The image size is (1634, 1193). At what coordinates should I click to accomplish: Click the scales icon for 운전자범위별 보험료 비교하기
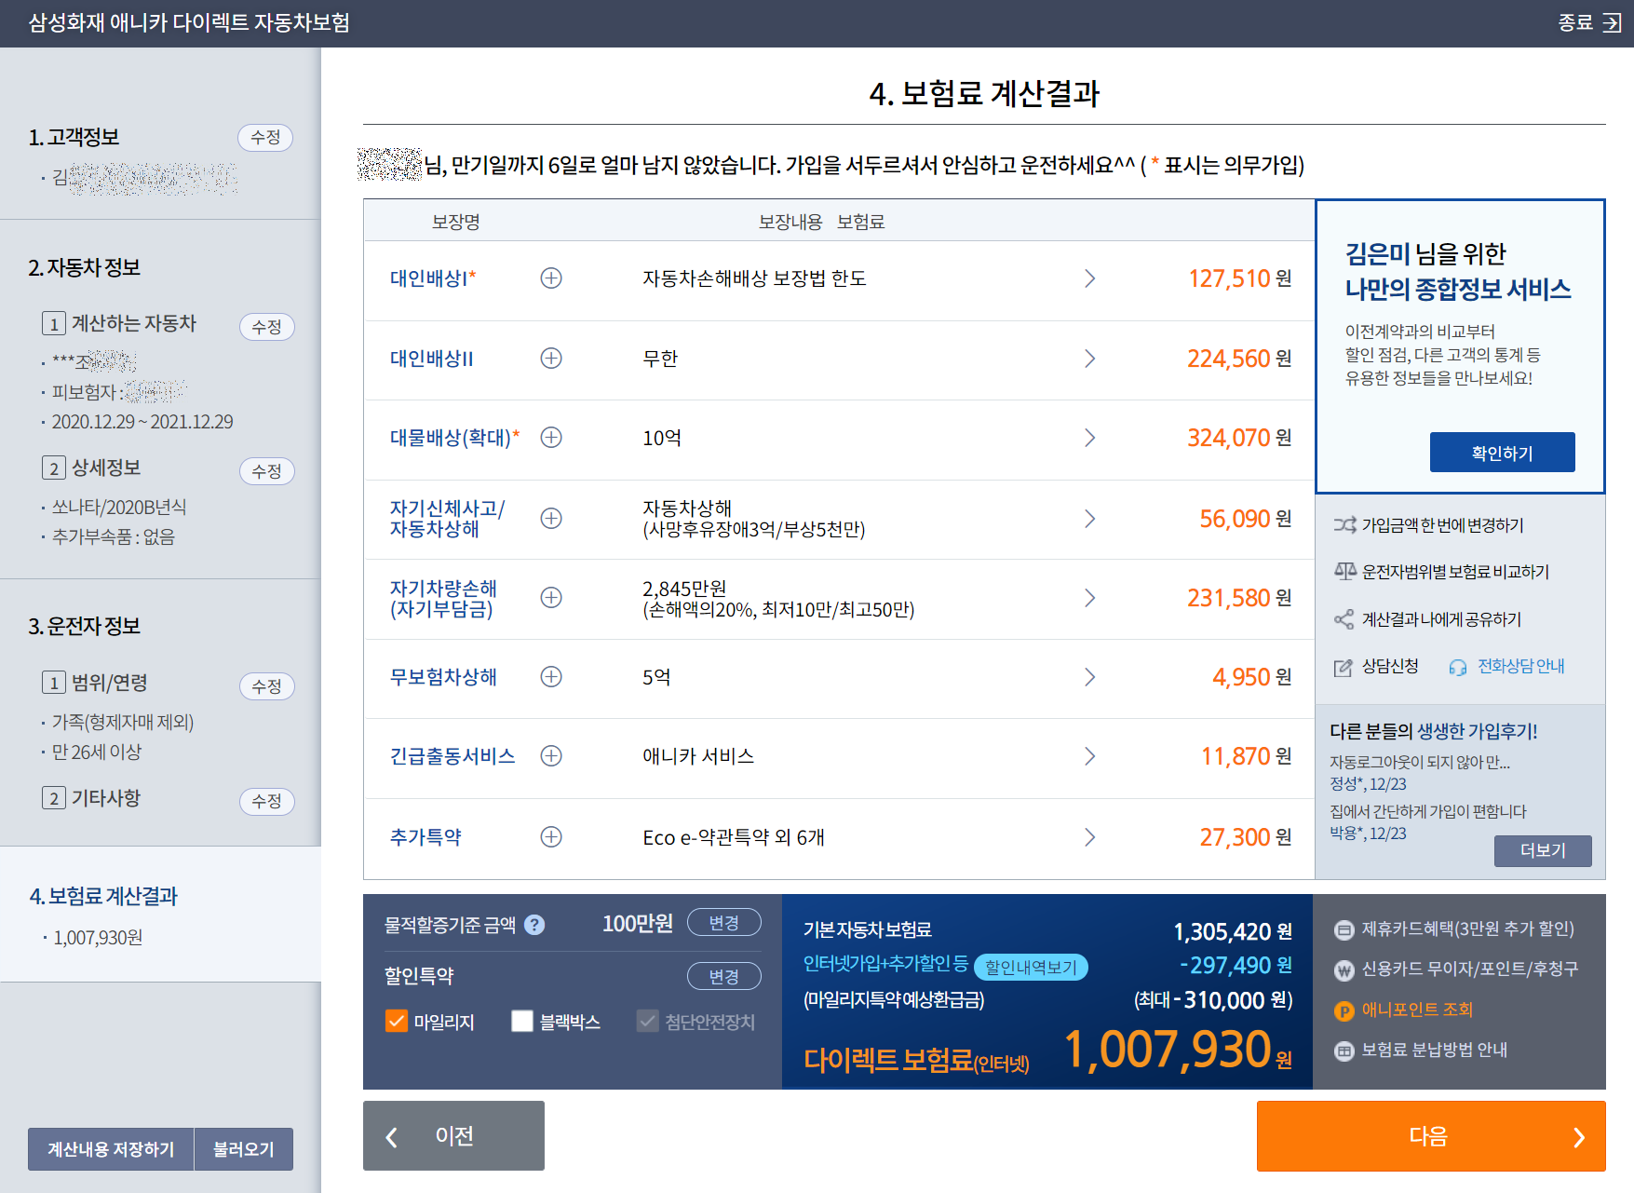click(x=1344, y=572)
